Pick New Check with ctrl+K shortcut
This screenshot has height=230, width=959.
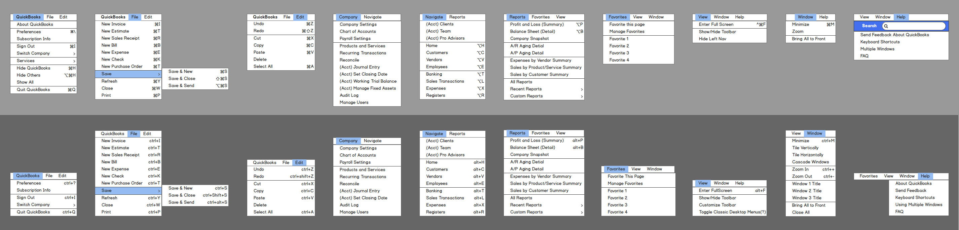pyautogui.click(x=128, y=177)
